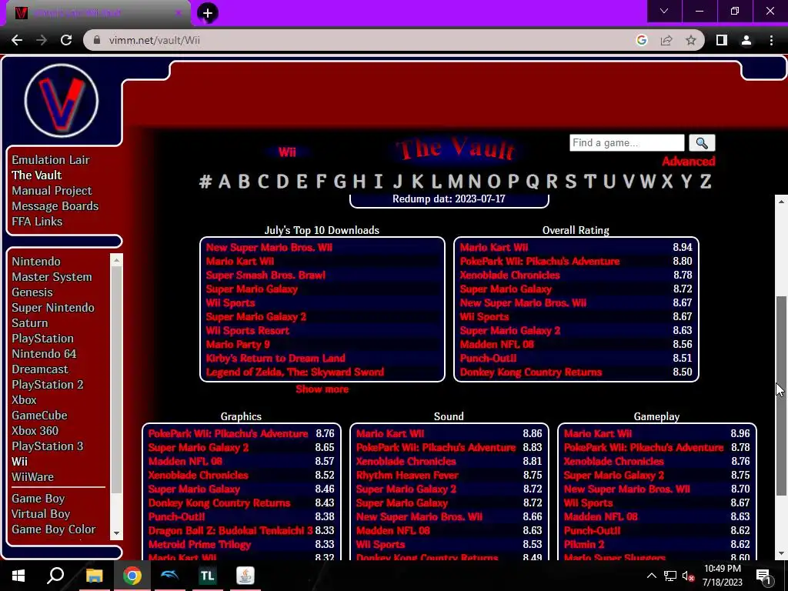Open Pikmin 2 in Gameplay list
The width and height of the screenshot is (788, 591).
click(x=584, y=544)
